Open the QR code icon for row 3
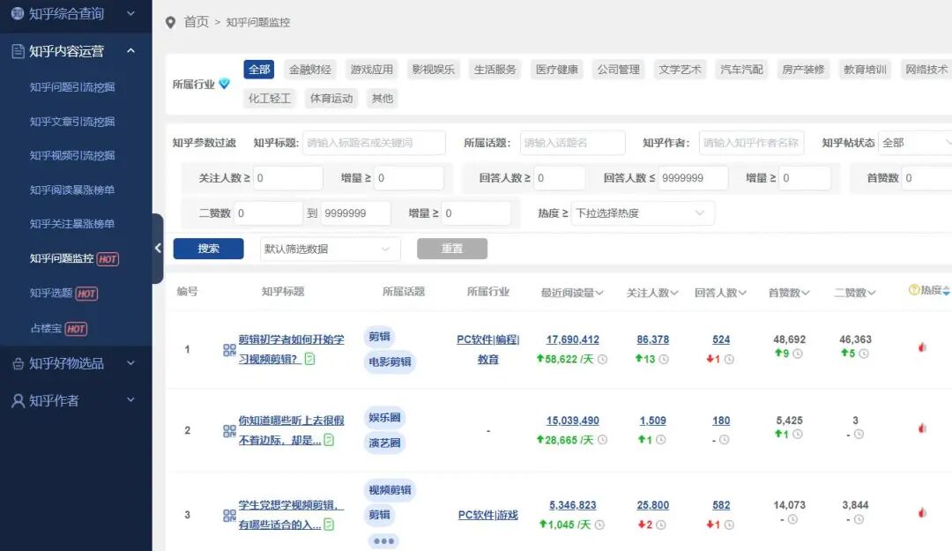 pyautogui.click(x=229, y=516)
